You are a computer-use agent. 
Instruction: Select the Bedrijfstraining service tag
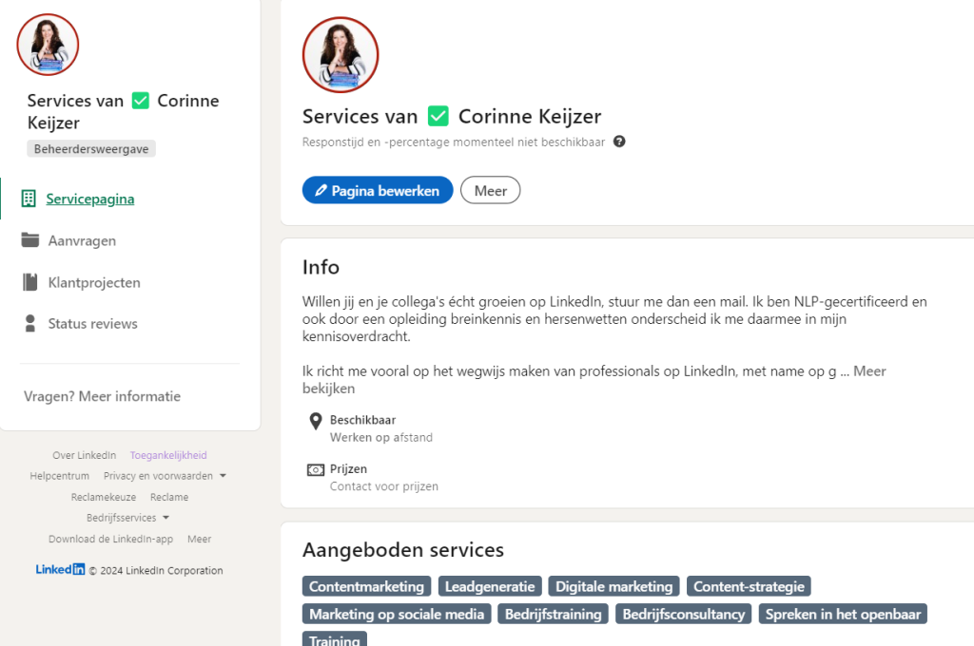(553, 614)
